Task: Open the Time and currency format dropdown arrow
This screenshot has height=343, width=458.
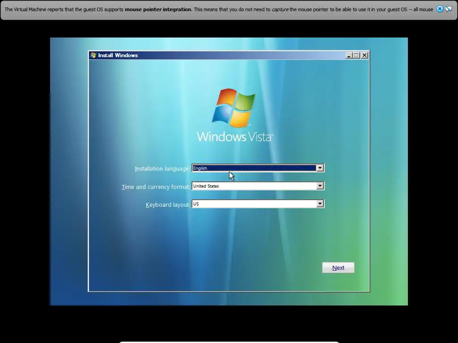Action: click(320, 186)
